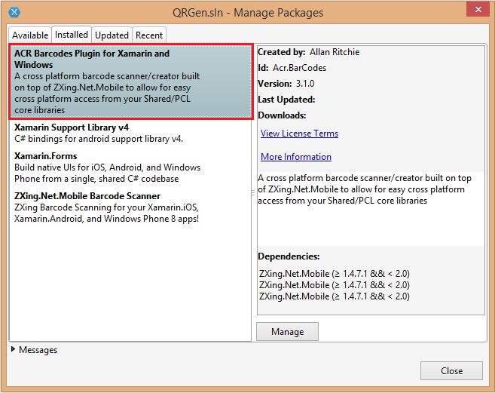Click the first ZXing.Net.Mobile dependency line

334,273
